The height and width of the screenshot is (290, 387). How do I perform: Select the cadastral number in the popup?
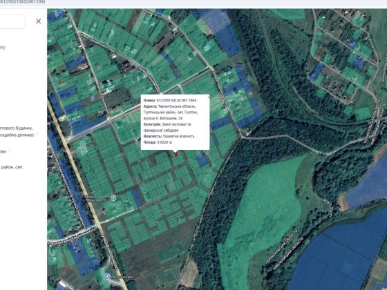[x=176, y=100]
